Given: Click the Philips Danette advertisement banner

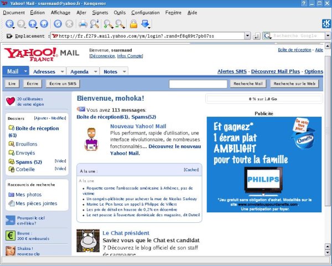Looking at the screenshot, I should 264,164.
